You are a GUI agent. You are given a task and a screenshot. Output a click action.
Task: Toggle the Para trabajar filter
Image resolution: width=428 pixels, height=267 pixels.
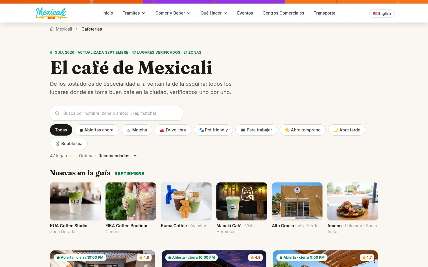click(x=256, y=130)
